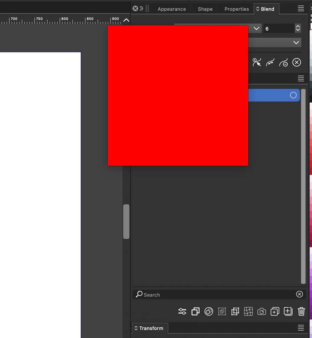Image resolution: width=312 pixels, height=338 pixels.
Task: Switch to the Properties tab
Action: point(237,9)
